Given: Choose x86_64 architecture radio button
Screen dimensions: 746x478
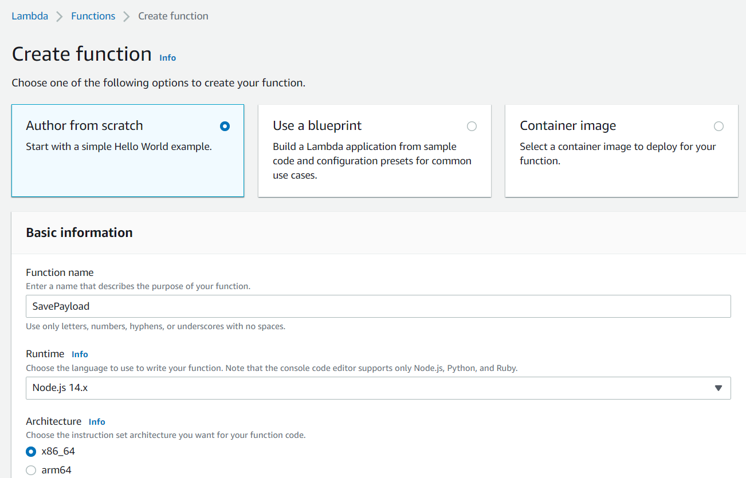Looking at the screenshot, I should 31,452.
